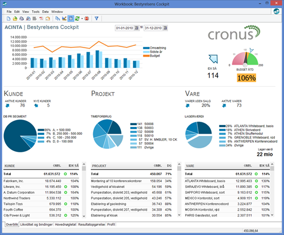Click the green status circle in Litware, Inc. row
The width and height of the screenshot is (284, 235).
(65, 187)
